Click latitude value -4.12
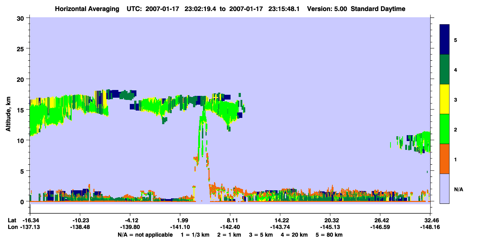The width and height of the screenshot is (478, 245). coord(130,220)
